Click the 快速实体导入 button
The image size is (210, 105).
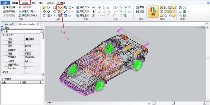[27, 12]
